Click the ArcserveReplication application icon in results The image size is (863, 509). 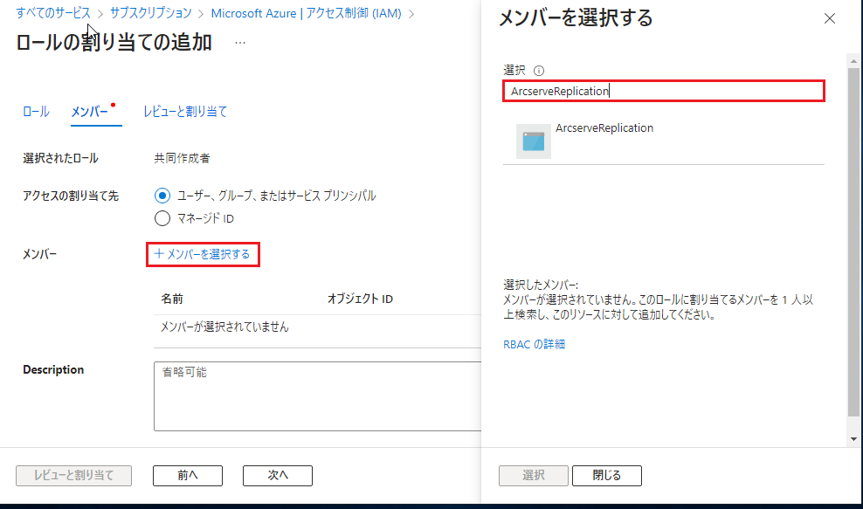click(534, 141)
